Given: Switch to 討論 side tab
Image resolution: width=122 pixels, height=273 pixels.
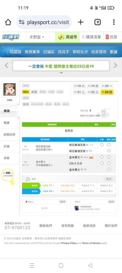Looking at the screenshot, I should [x=10, y=146].
